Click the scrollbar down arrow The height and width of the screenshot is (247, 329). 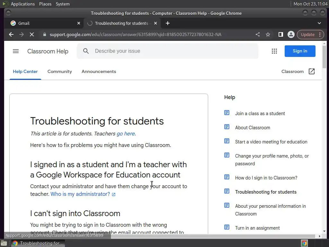[x=324, y=232]
